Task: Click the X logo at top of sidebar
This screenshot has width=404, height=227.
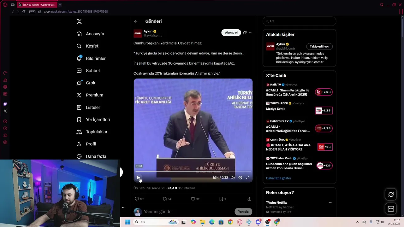Action: point(79,21)
